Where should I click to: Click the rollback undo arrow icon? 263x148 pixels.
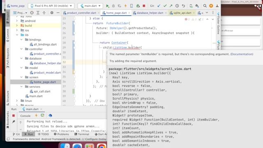point(183,6)
